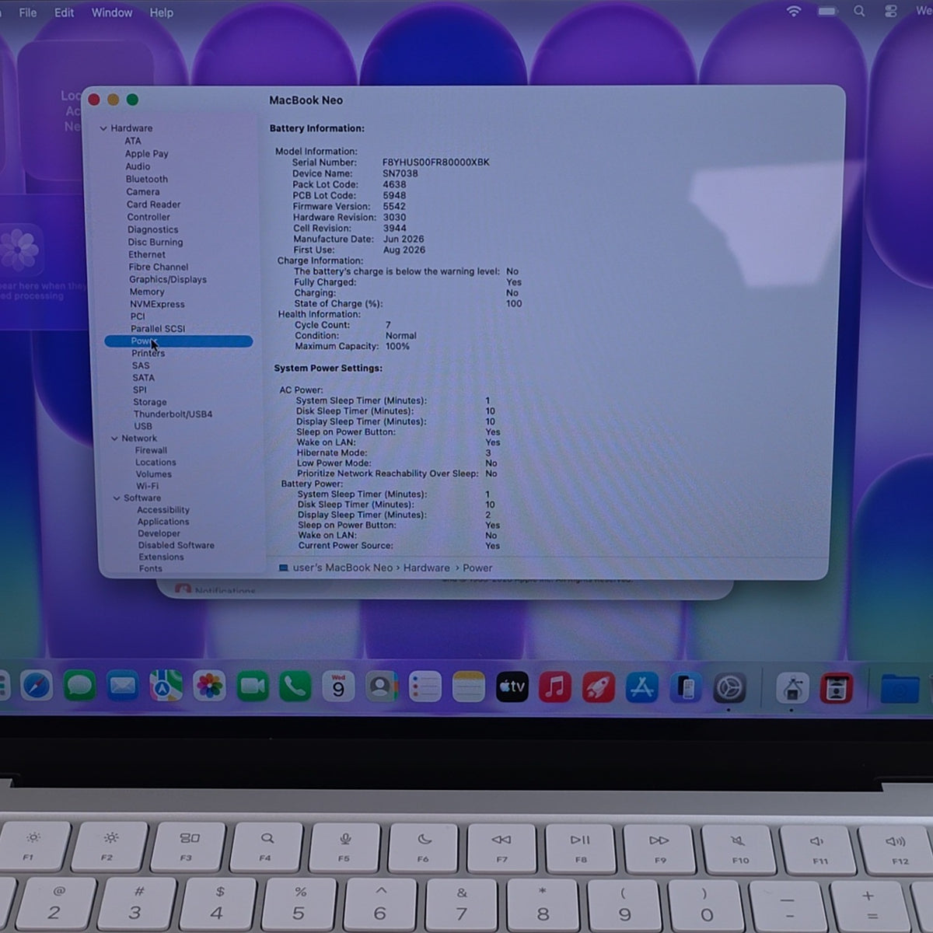This screenshot has width=933, height=933.
Task: Open the Window menu
Action: point(112,12)
